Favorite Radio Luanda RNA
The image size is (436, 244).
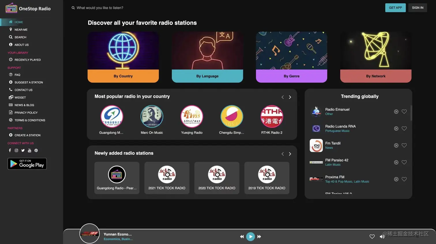point(404,129)
